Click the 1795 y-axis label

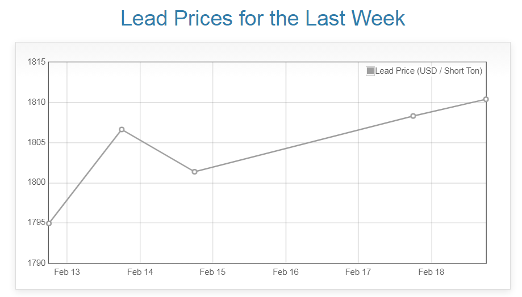coord(36,223)
